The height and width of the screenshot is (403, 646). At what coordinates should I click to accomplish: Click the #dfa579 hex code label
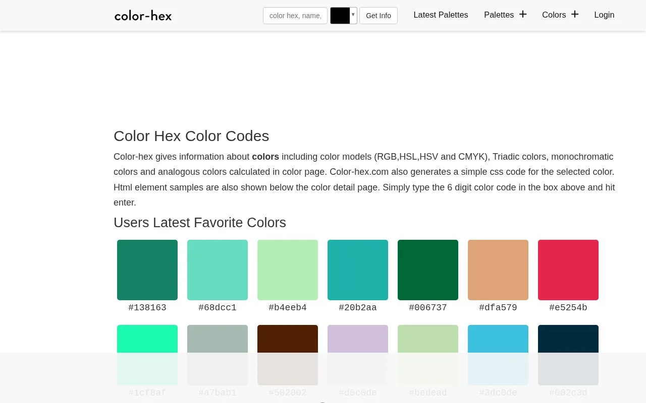(498, 307)
